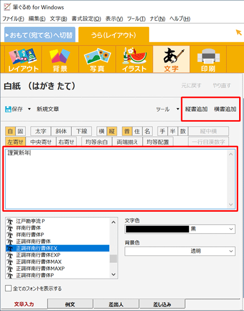Click the black 文字色 color swatch
This screenshot has height=311, width=244.
[x=157, y=229]
